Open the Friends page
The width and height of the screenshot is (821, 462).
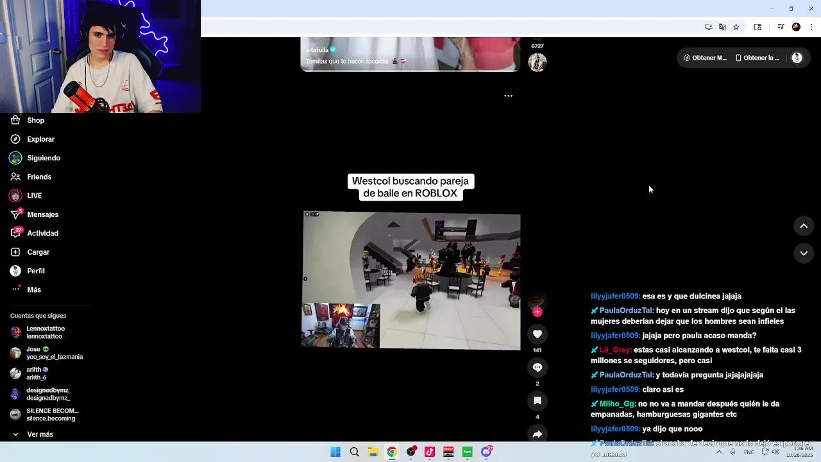[x=31, y=176]
